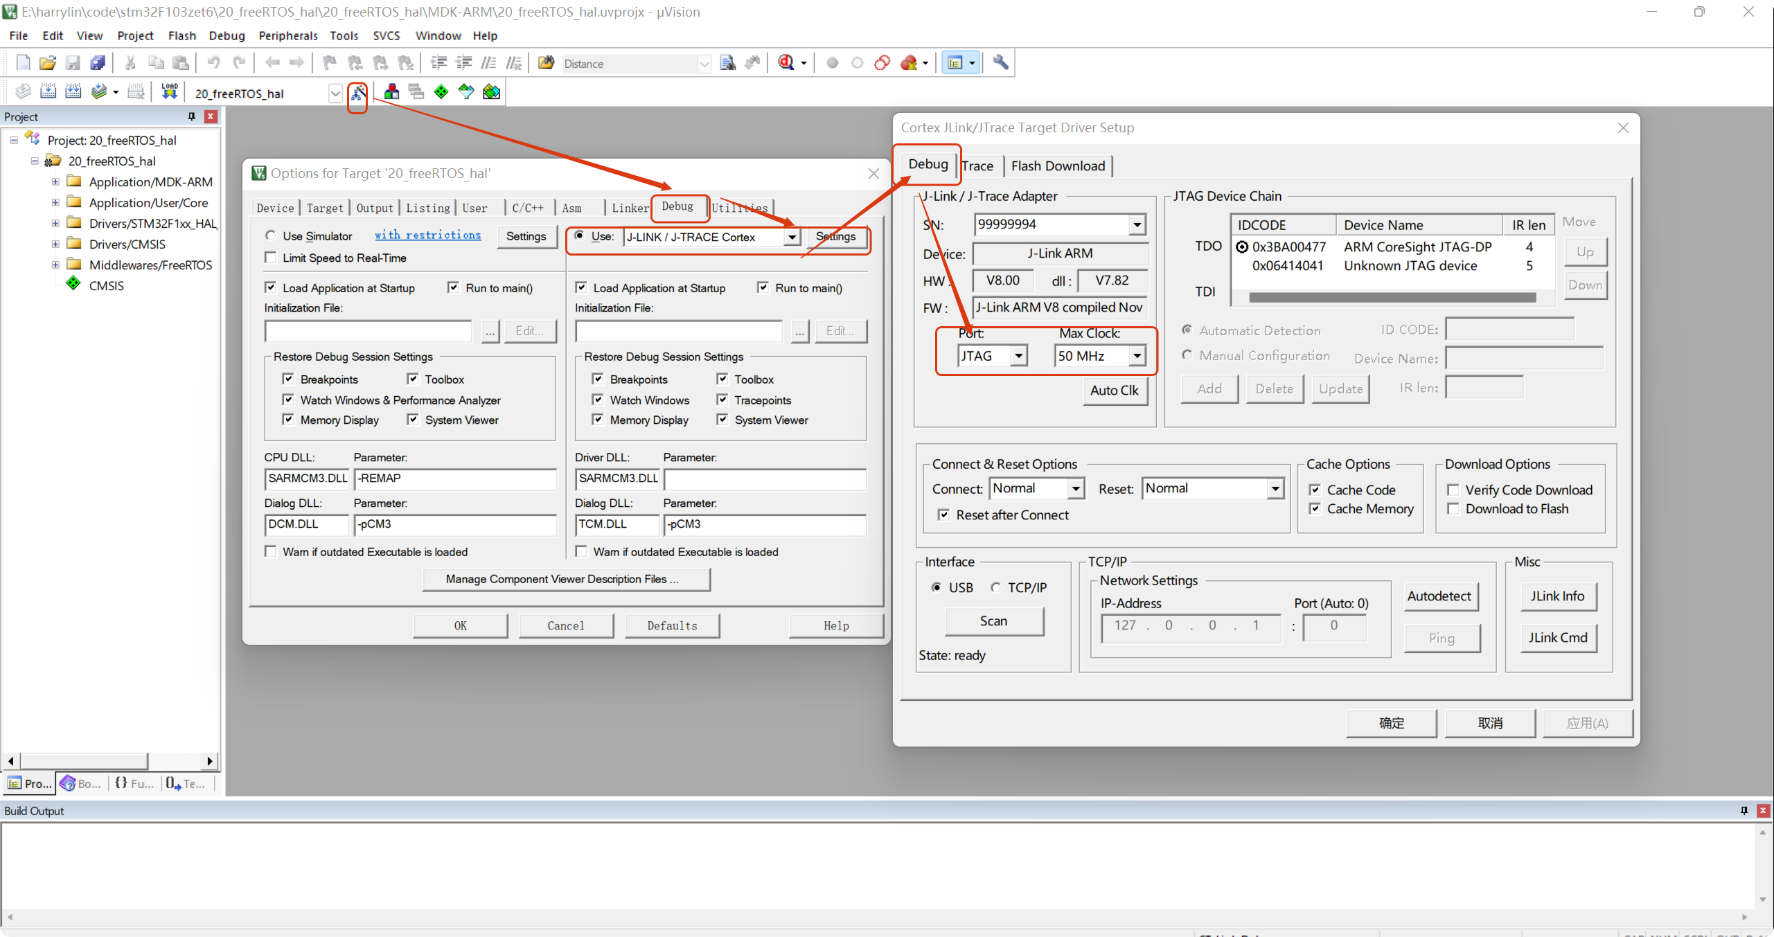Screen dimensions: 1774x937
Task: Click the LOAD download-to-flash icon
Action: click(170, 92)
